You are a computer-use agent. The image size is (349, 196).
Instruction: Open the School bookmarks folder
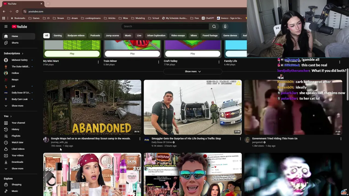click(154, 18)
